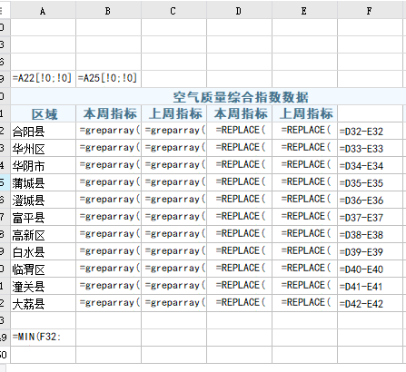Select column F header

370,11
